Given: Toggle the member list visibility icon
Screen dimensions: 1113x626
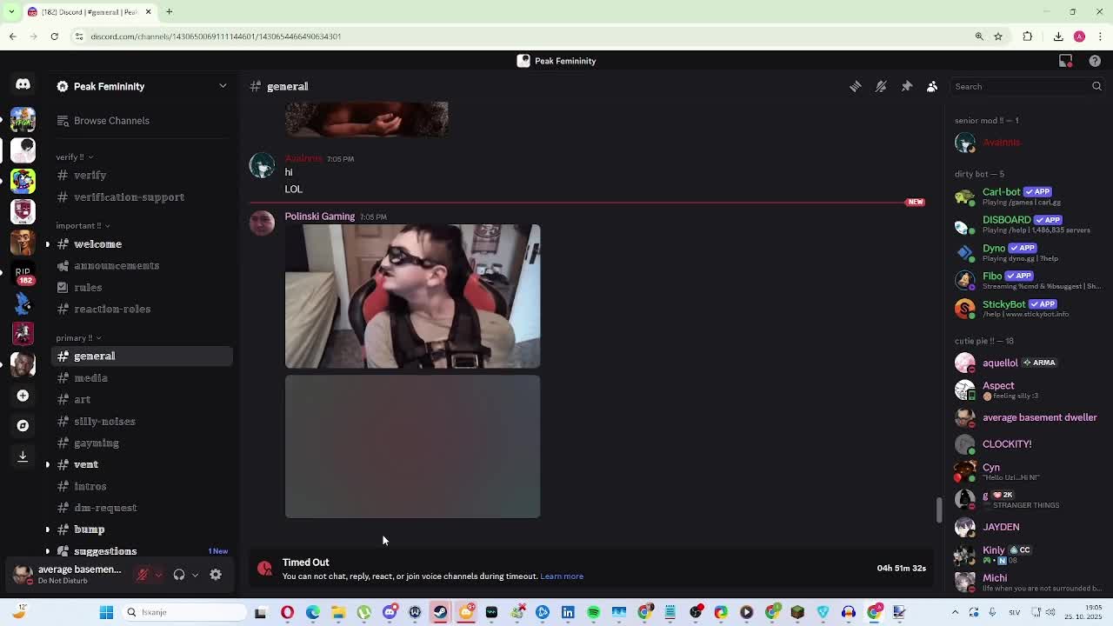Looking at the screenshot, I should point(932,86).
